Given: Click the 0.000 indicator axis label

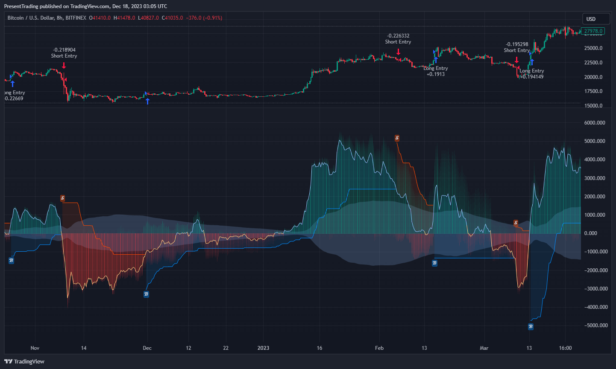Looking at the screenshot, I should tap(591, 233).
